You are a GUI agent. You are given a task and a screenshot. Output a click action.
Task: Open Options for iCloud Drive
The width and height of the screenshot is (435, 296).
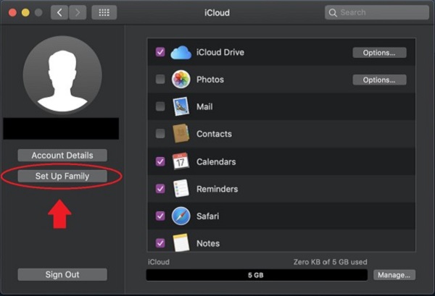tap(379, 53)
